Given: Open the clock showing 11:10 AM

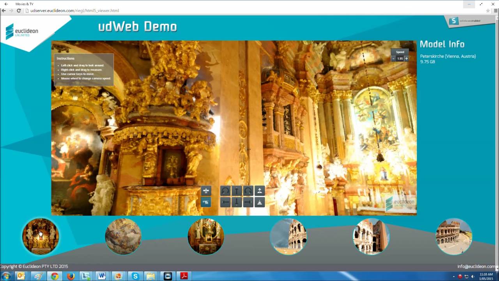Looking at the screenshot, I should (x=486, y=276).
